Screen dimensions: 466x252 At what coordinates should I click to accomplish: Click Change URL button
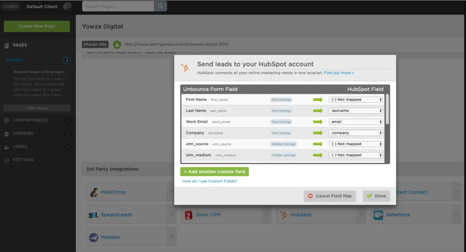[x=95, y=44]
